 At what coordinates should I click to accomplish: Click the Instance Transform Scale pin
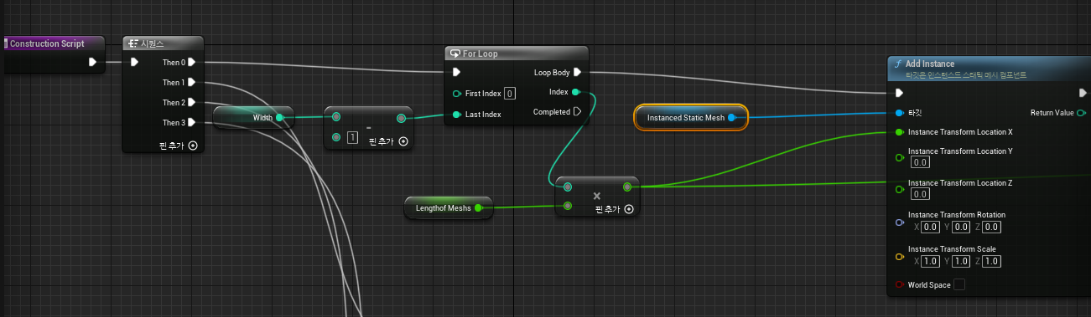(900, 256)
